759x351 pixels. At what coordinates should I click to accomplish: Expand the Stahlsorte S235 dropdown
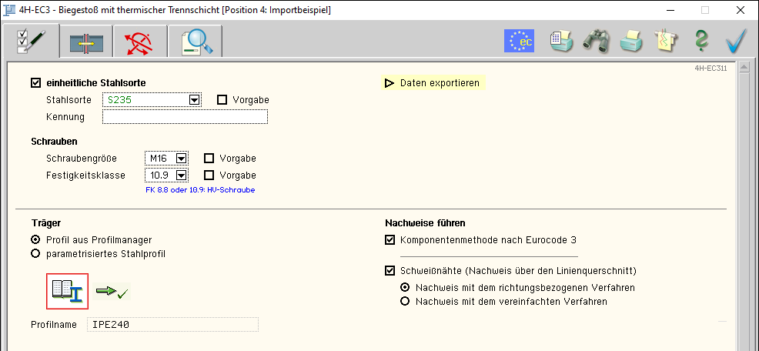(x=195, y=100)
